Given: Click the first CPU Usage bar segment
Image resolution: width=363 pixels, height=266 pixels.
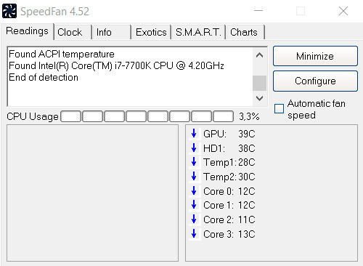Looking at the screenshot, I should pos(70,116).
